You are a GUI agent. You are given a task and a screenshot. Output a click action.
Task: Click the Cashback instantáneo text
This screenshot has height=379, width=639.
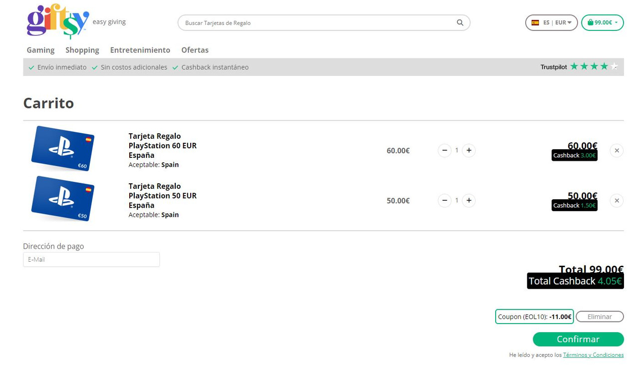point(215,67)
